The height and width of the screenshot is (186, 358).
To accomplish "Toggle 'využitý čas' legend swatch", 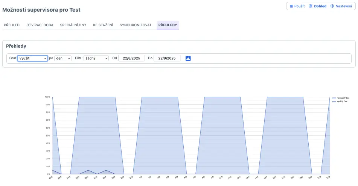I will tap(334, 102).
